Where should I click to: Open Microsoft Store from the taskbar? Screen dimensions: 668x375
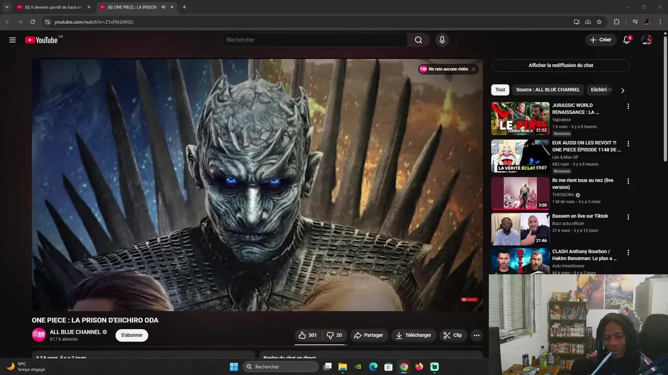point(388,367)
